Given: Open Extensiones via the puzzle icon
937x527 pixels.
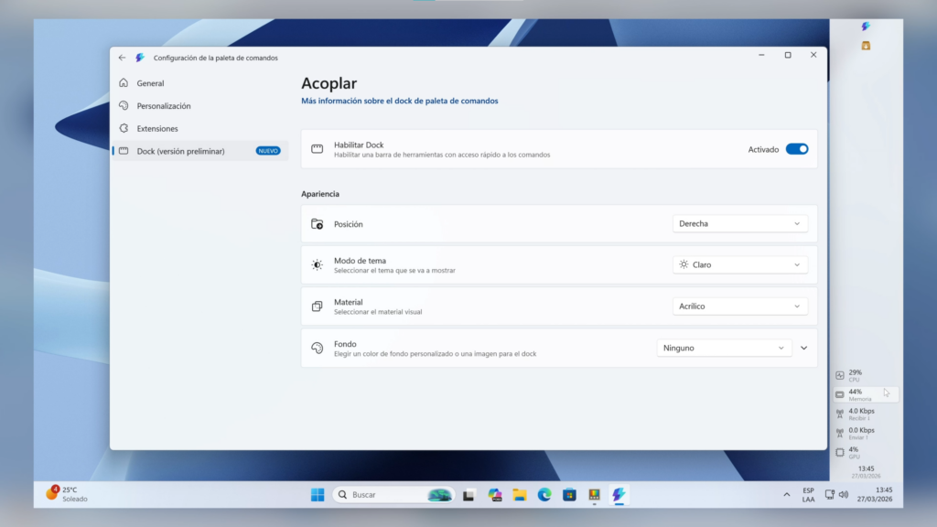Looking at the screenshot, I should coord(124,128).
